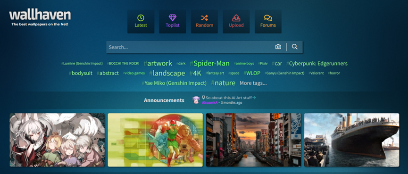The height and width of the screenshot is (174, 408).
Task: Open the #BOCCHI THE ROCK! tag
Action: pyautogui.click(x=123, y=64)
